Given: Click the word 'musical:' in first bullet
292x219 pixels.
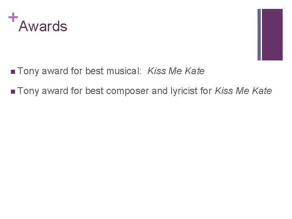Looking at the screenshot, I should pos(124,71).
